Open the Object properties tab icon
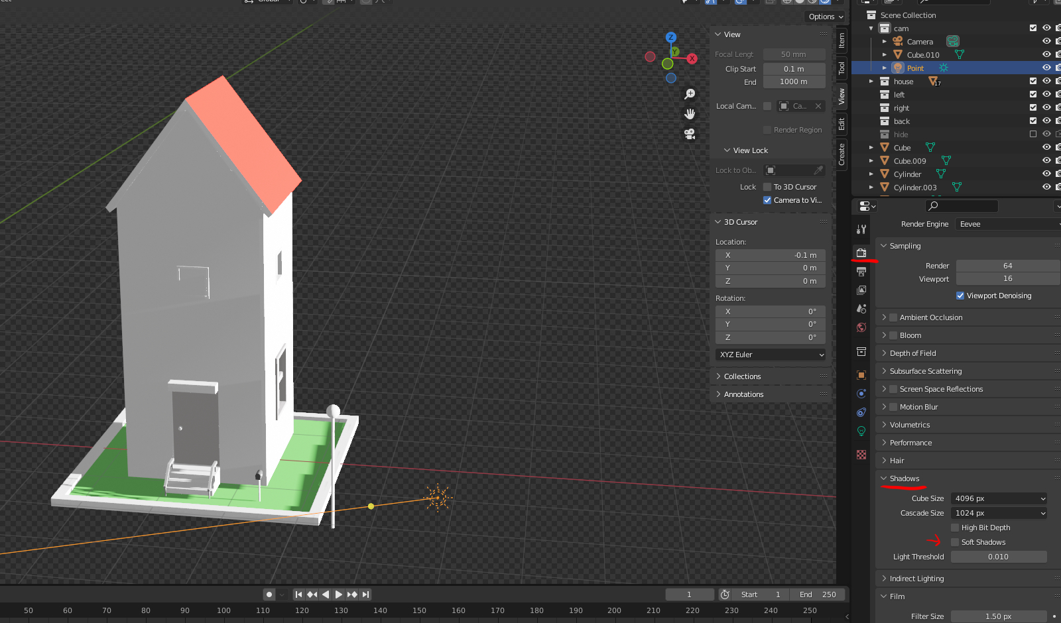 point(861,375)
